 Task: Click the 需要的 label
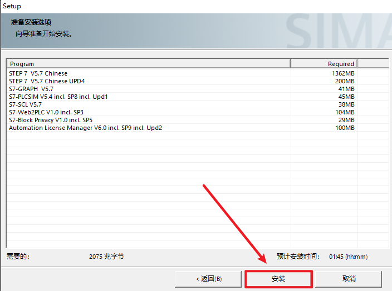[x=18, y=257]
